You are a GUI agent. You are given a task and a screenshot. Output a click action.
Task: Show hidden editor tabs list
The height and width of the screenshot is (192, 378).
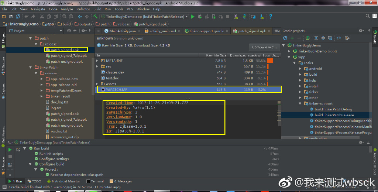coord(276,31)
